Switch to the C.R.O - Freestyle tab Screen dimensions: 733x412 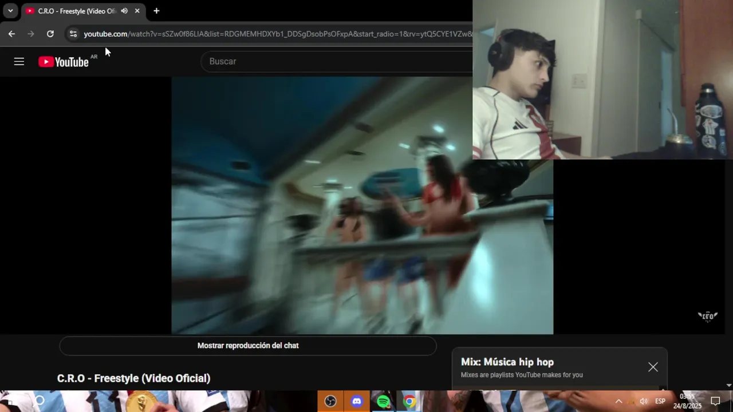click(x=77, y=11)
